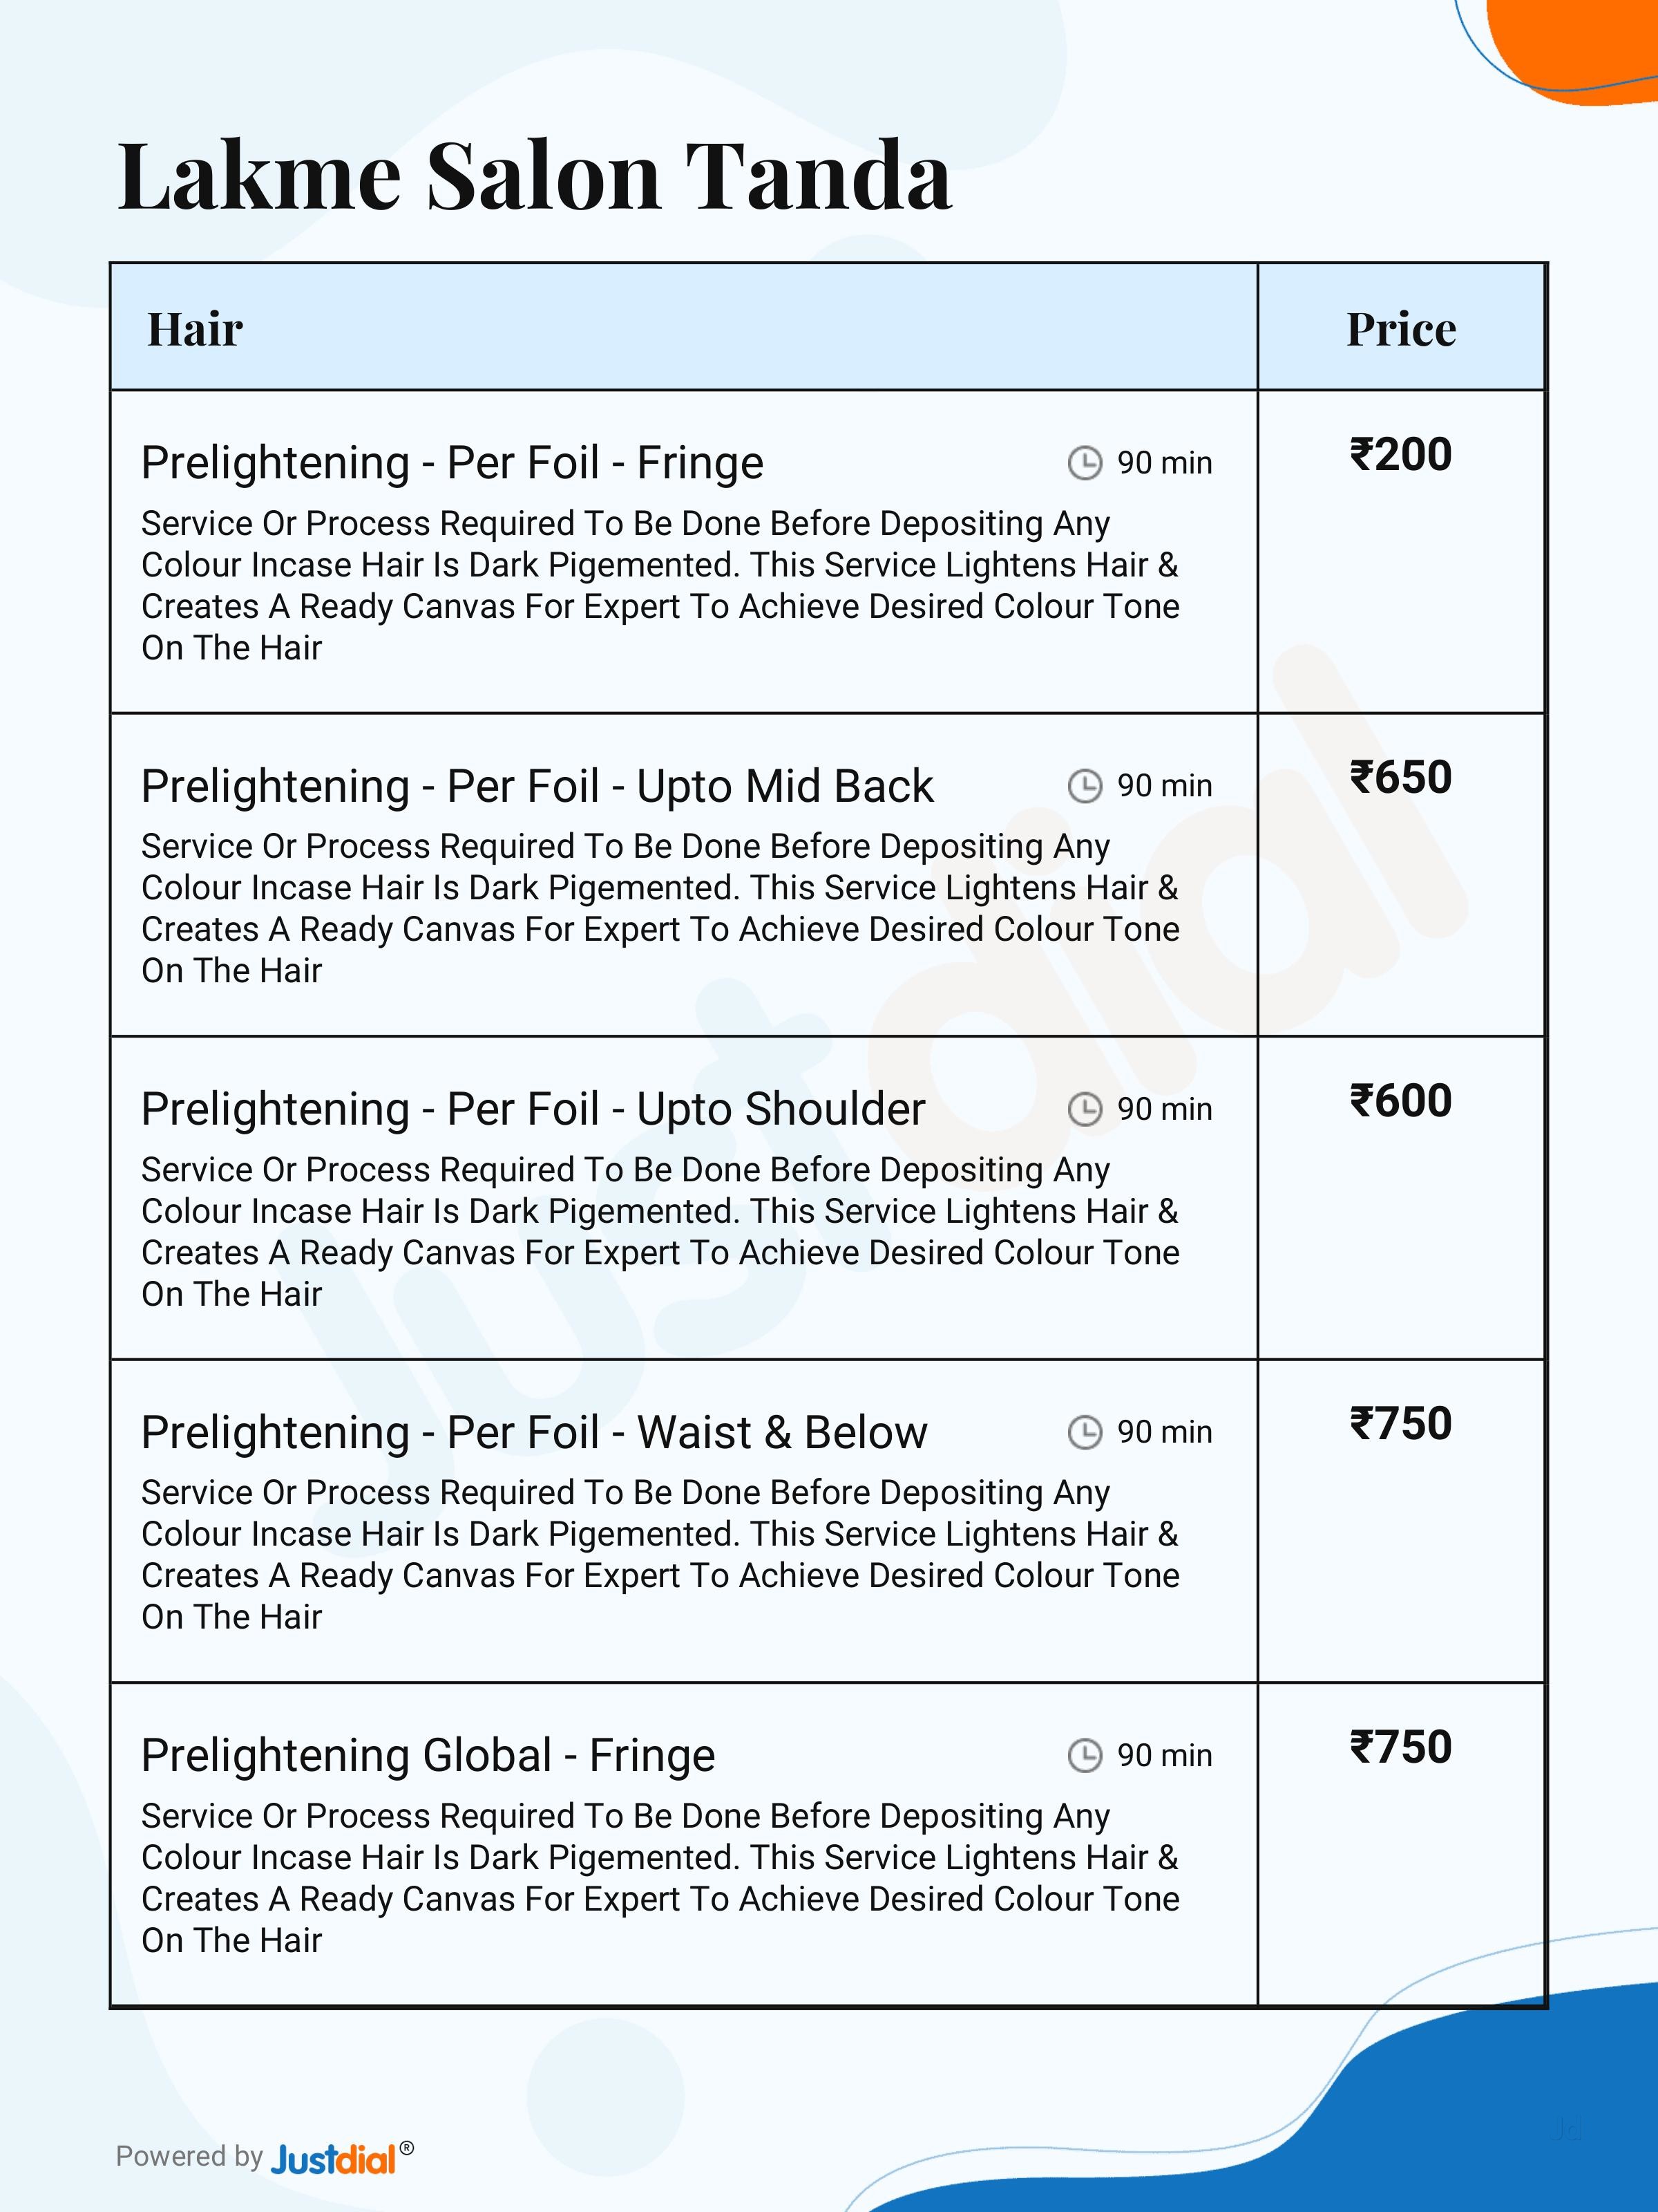Click the ₹750 price for Waist & Below
The height and width of the screenshot is (2212, 1658).
coord(1400,1424)
